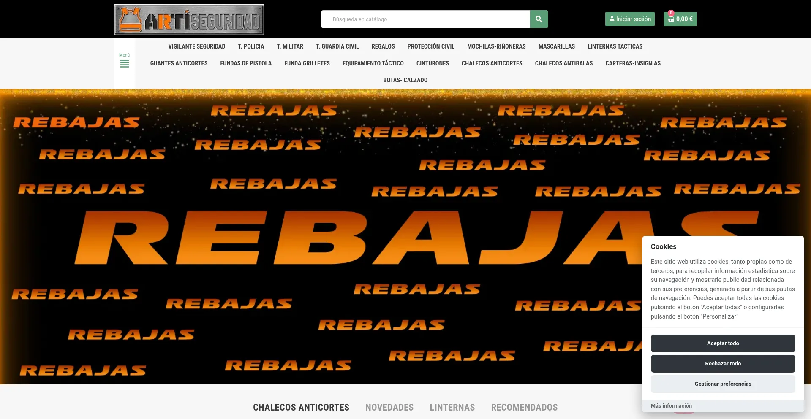Viewport: 811px width, 419px height.
Task: Select the RECOMENDADOS tab
Action: click(x=524, y=407)
